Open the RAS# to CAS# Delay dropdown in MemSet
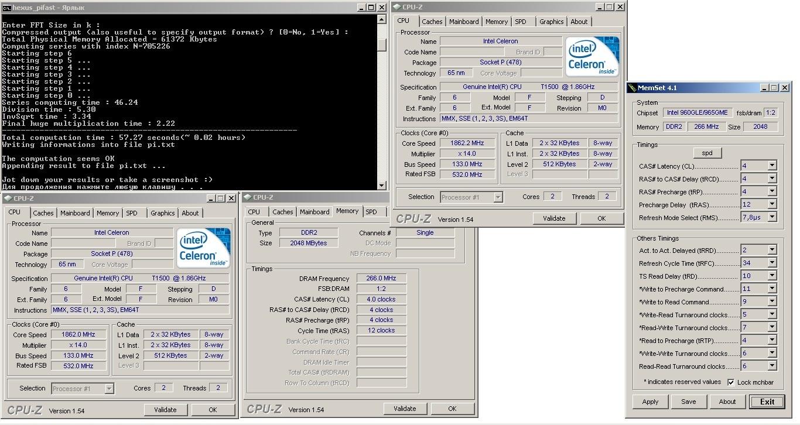This screenshot has height=425, width=800. coord(772,179)
